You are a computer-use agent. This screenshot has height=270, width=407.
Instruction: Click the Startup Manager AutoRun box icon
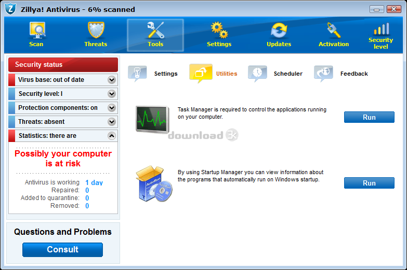tap(154, 184)
